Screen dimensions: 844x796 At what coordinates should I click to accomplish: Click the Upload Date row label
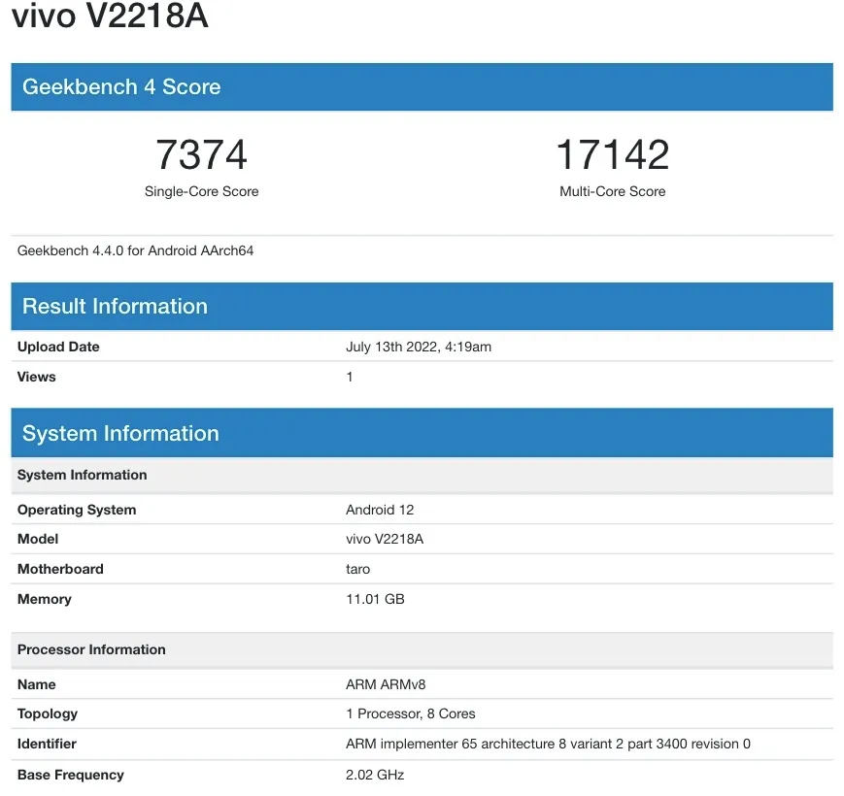58,347
